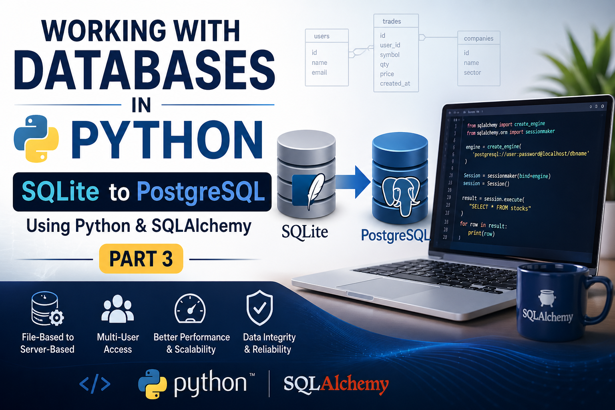Click the yellow PART 3 badge
The image size is (615, 410).
(141, 259)
